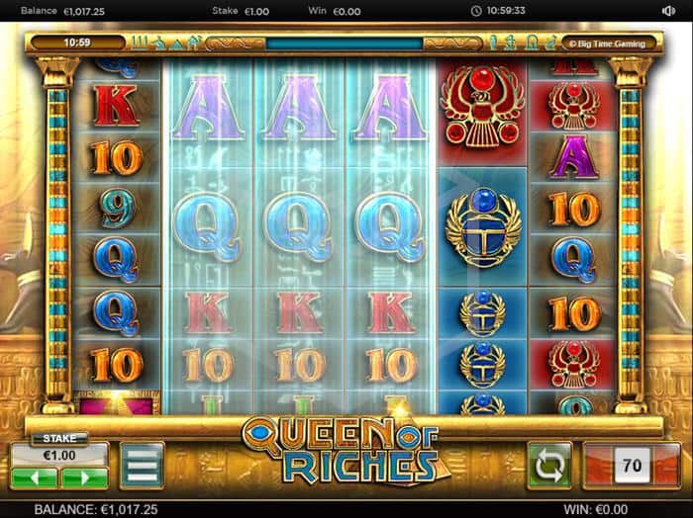Click the clock icon in the top bar
693x518 pixels.
tap(476, 11)
